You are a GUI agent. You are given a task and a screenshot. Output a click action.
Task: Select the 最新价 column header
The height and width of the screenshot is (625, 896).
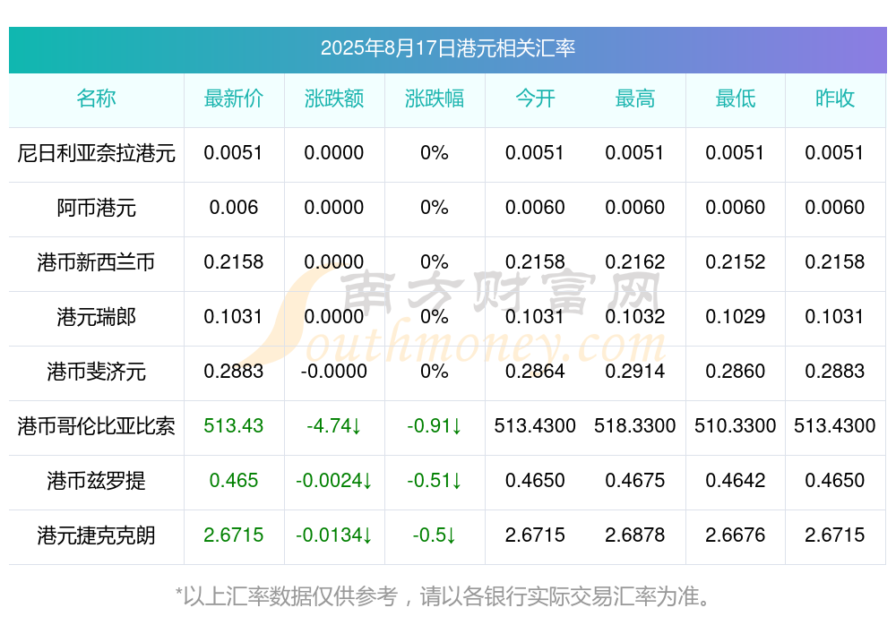tap(233, 98)
